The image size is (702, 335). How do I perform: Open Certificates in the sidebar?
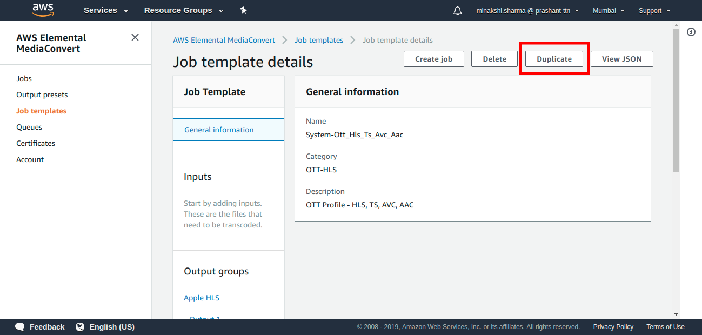[x=36, y=143]
